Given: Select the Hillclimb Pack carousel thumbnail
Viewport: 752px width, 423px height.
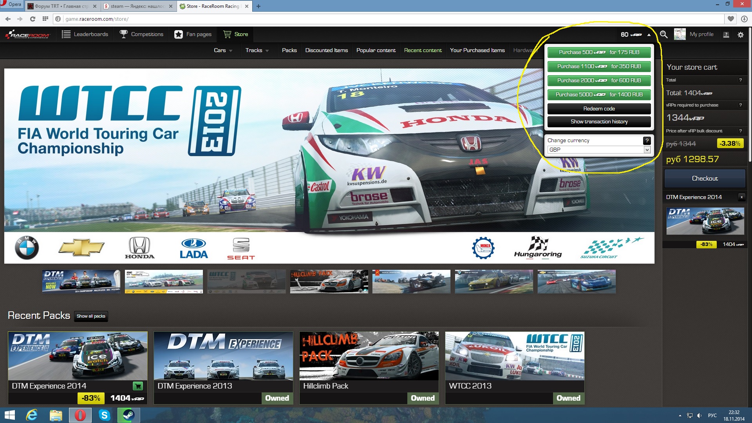Looking at the screenshot, I should (x=329, y=281).
